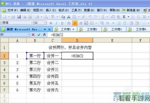
Task: Click the Copy icon
Action: tap(63, 17)
